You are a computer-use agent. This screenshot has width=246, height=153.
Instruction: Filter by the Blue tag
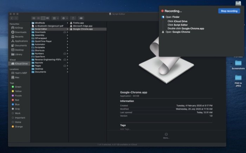coord(15,104)
